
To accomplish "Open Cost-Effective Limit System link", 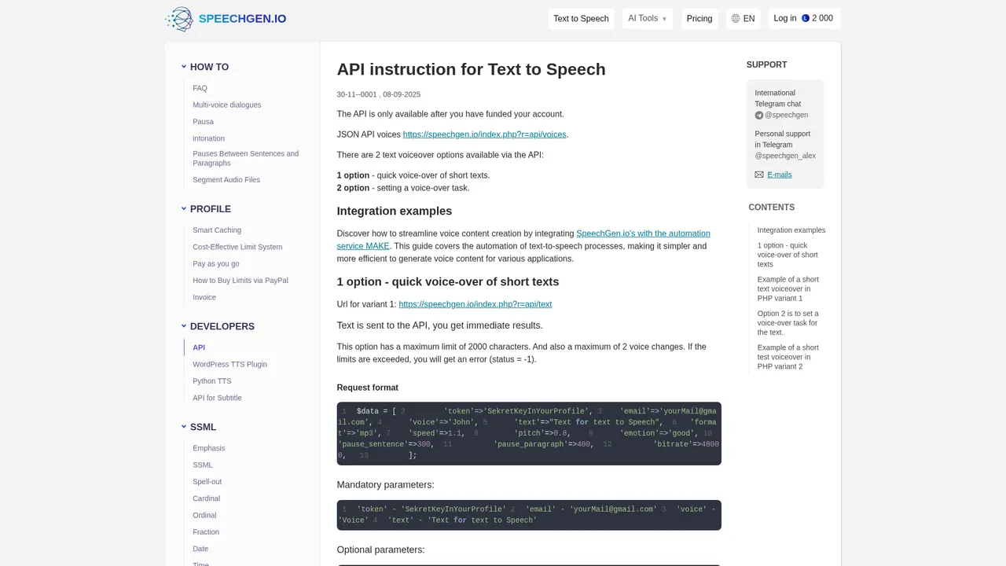I will point(237,247).
